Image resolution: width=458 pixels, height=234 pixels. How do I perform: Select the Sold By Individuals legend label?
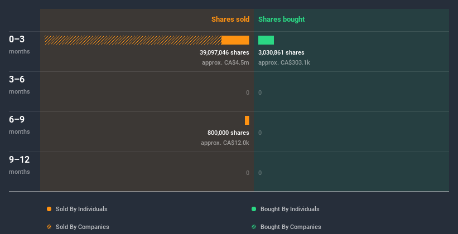(x=81, y=209)
